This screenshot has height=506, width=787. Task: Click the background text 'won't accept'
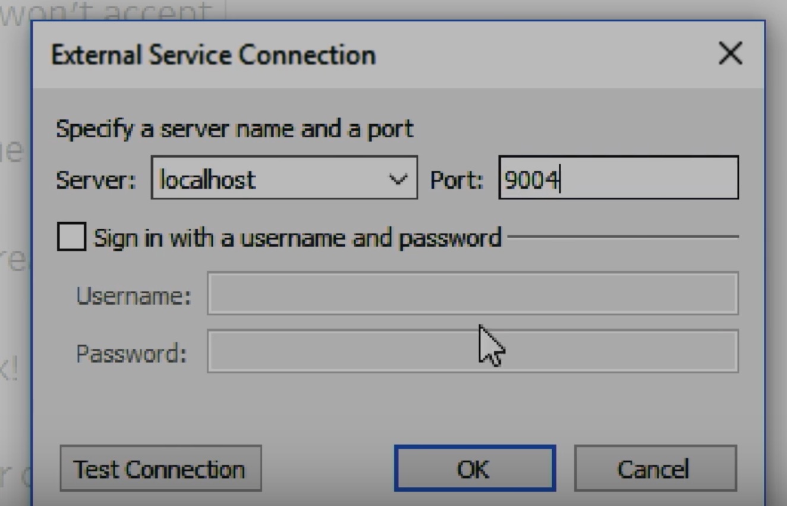click(107, 11)
